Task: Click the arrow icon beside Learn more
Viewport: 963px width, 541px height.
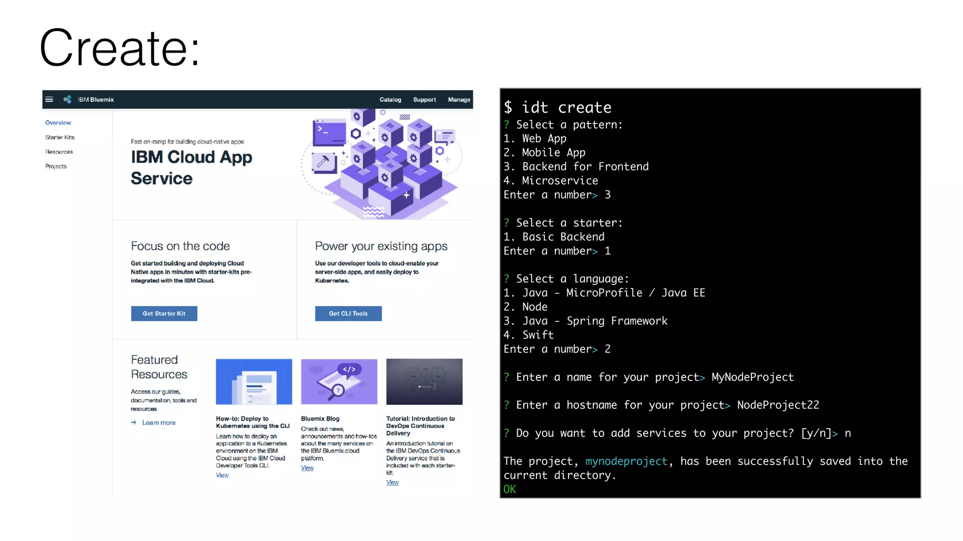Action: pos(134,423)
